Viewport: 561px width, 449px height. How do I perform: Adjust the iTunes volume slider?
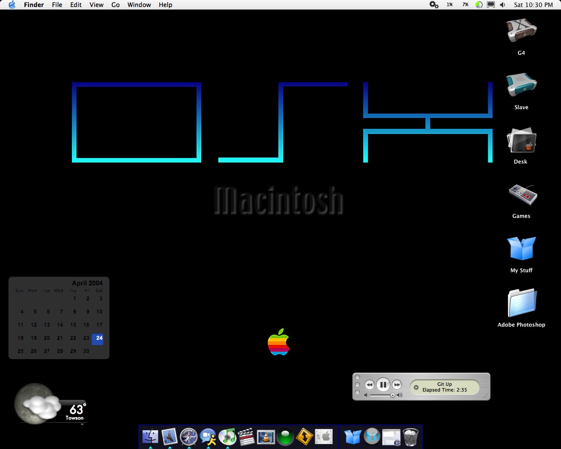pos(383,396)
